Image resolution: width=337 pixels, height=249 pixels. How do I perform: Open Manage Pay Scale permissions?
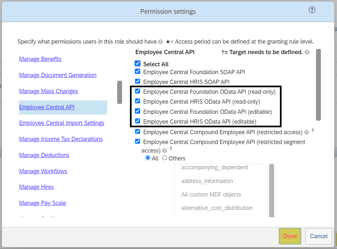coord(43,203)
